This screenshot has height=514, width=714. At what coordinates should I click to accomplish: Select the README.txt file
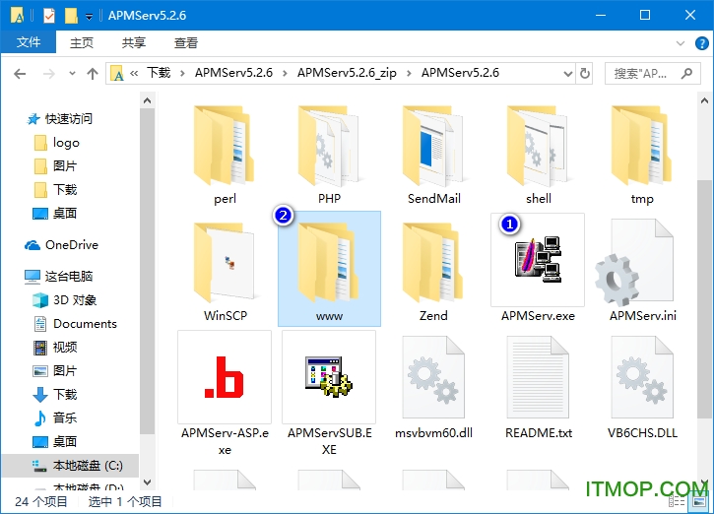click(538, 388)
